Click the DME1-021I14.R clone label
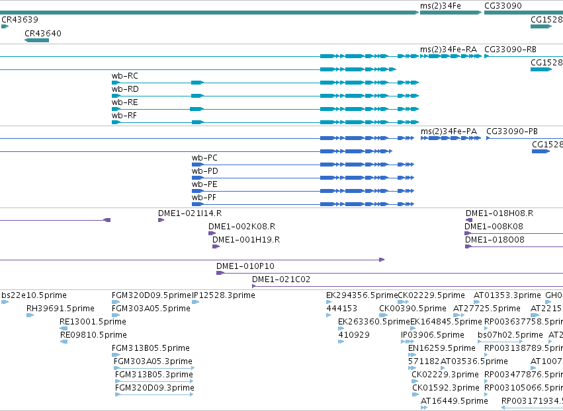The height and width of the screenshot is (411, 563). 190,213
